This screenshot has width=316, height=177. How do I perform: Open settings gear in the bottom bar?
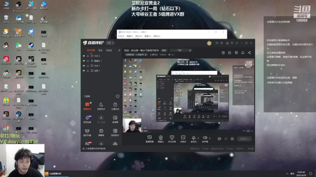coord(232,139)
